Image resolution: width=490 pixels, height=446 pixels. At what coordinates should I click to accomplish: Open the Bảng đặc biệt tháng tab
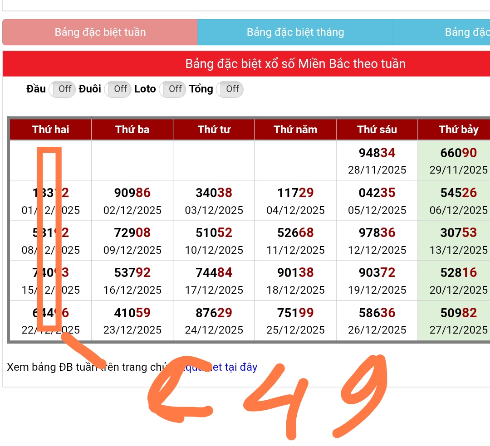click(295, 32)
